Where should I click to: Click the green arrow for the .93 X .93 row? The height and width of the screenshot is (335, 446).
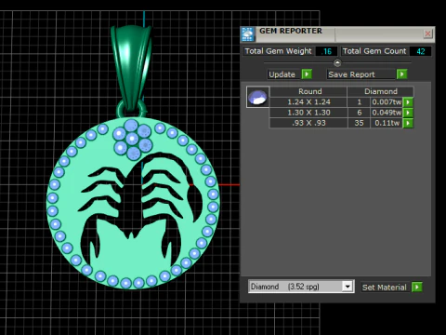coord(408,123)
